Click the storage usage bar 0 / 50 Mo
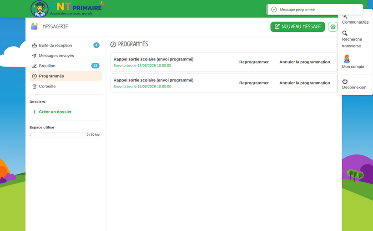 click(x=66, y=135)
